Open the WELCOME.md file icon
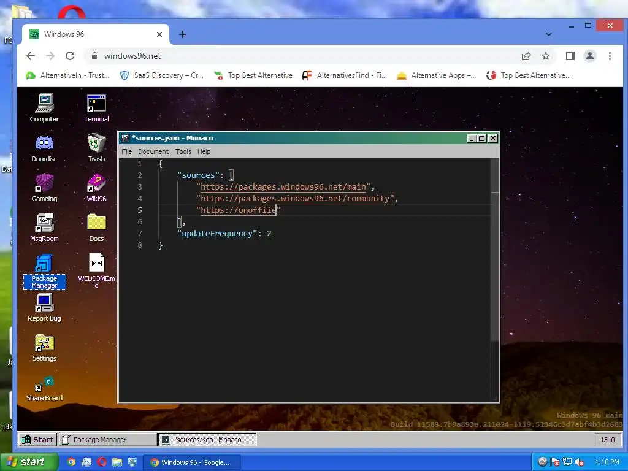628x471 pixels. tap(96, 270)
